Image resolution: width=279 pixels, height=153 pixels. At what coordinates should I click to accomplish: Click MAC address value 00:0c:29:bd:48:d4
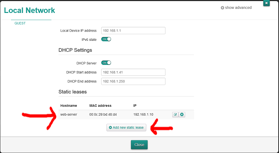tap(103, 115)
